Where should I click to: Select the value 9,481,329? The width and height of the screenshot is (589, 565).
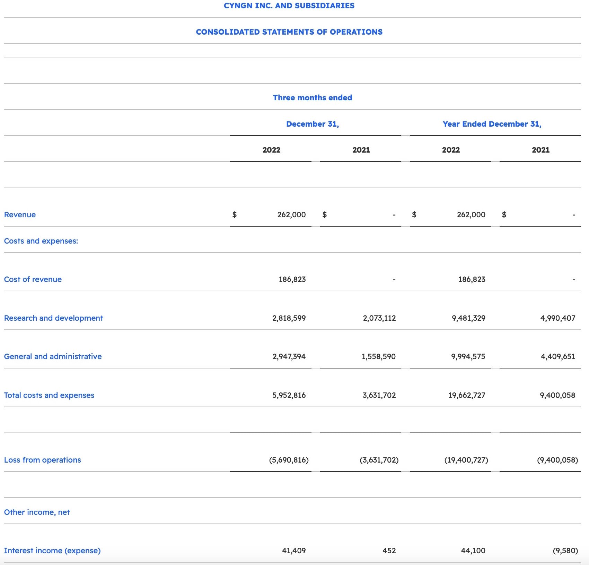[x=468, y=318]
